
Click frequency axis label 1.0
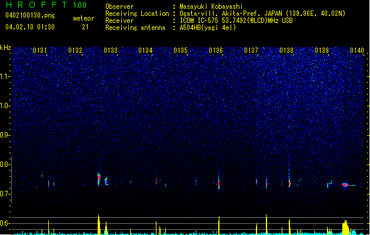5,106
